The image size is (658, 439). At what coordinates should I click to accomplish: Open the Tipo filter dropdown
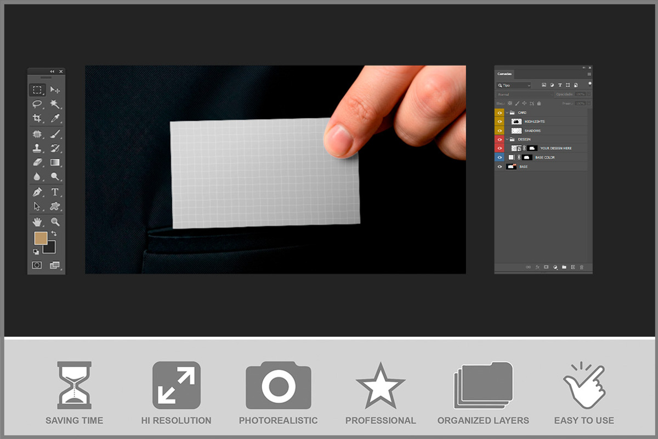click(x=514, y=86)
